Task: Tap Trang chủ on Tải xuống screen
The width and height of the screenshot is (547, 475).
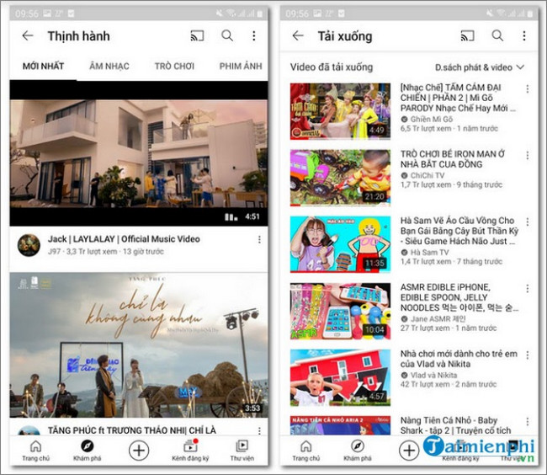Action: pos(306,451)
